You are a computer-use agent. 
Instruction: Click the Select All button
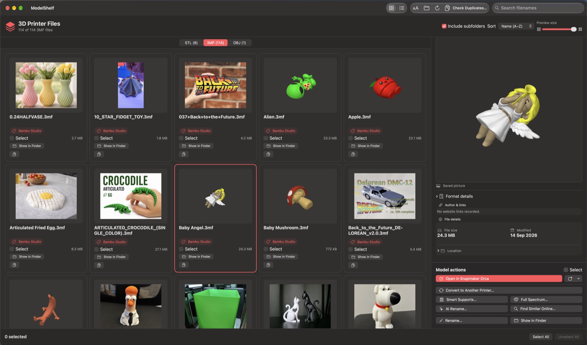coord(541,337)
